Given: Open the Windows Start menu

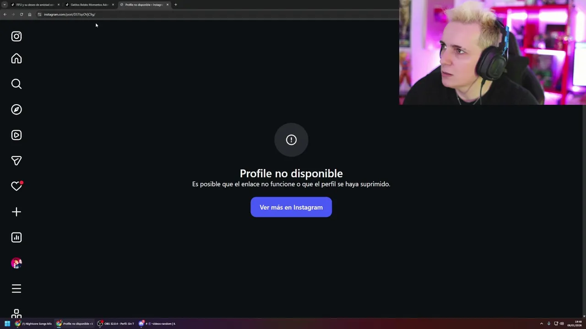Looking at the screenshot, I should (x=7, y=324).
